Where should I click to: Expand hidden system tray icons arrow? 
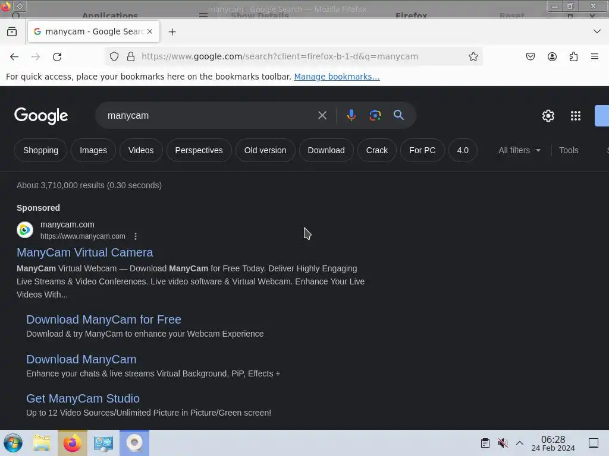coord(520,443)
